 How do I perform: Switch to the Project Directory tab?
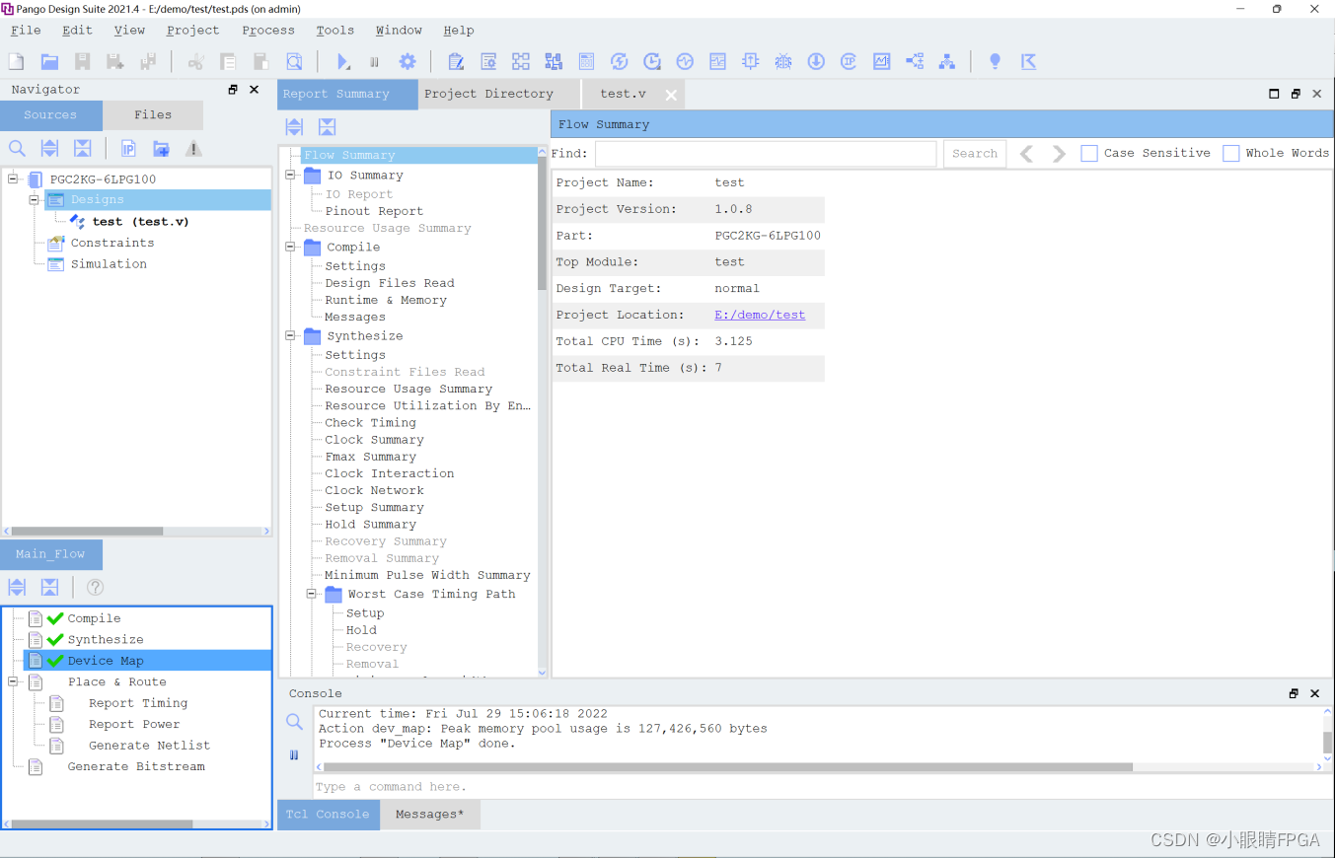click(488, 94)
